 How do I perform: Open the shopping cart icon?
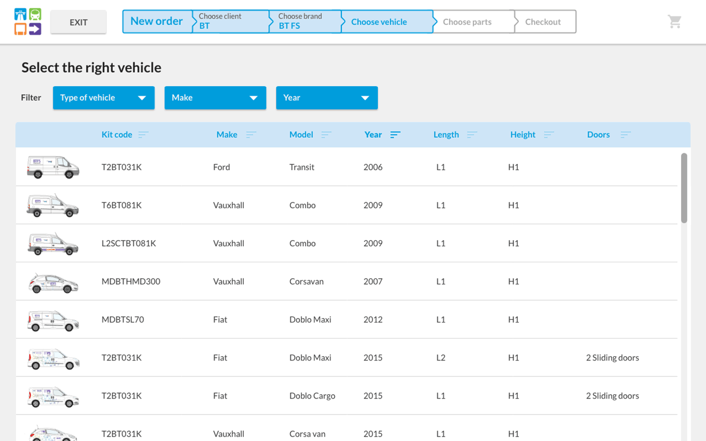pos(675,21)
